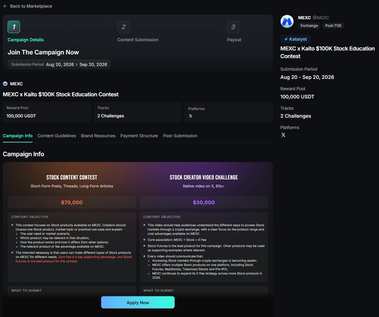
Task: Open the Back to Marketplace link
Action: tap(31, 6)
